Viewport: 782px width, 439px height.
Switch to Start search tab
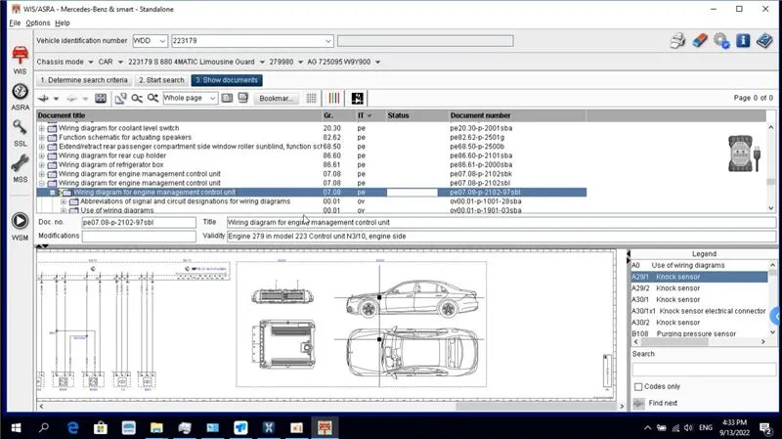click(161, 80)
